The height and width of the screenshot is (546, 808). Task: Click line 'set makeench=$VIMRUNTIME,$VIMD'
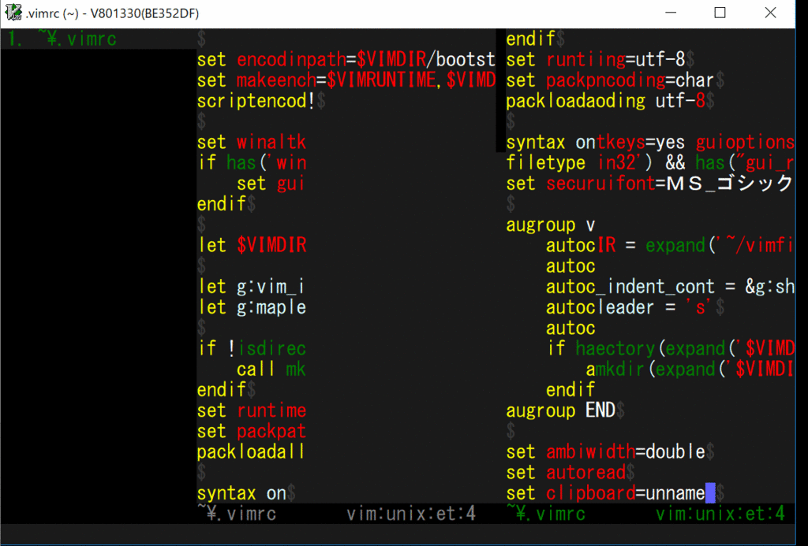click(x=346, y=80)
